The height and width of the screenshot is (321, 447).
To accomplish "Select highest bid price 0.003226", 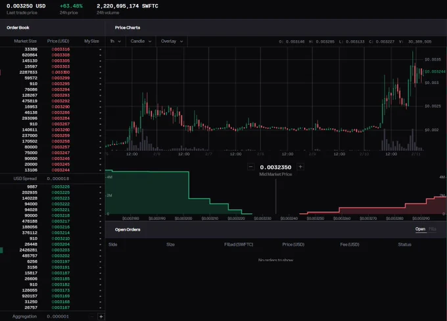I will point(60,186).
